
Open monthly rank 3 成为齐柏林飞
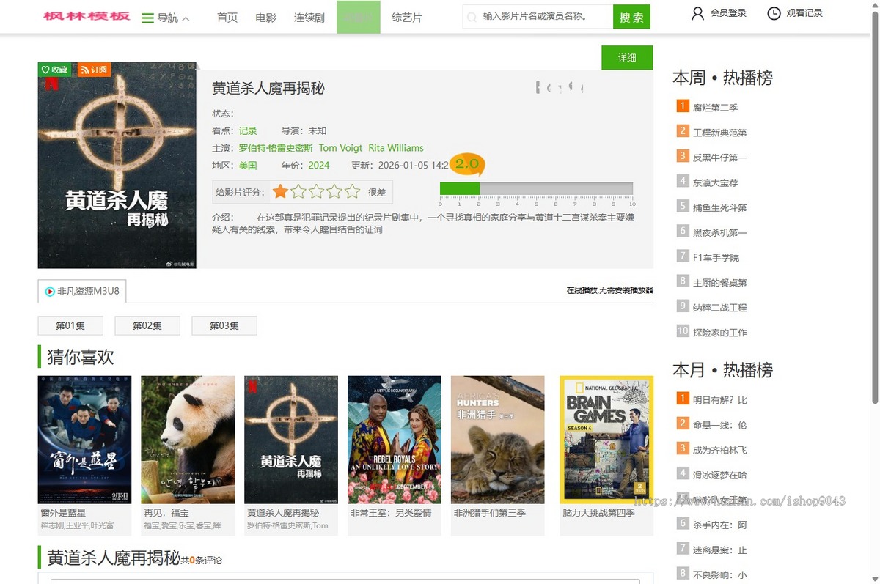(720, 450)
